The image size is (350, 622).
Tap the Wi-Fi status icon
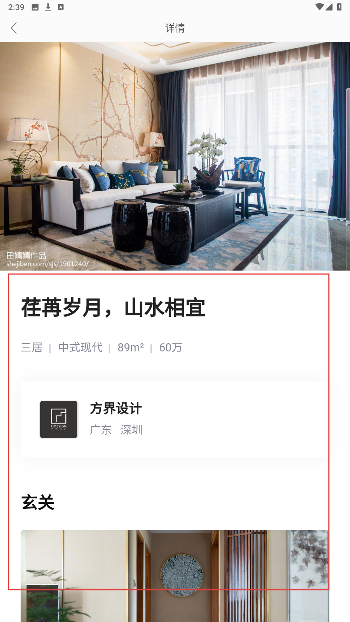click(x=319, y=7)
